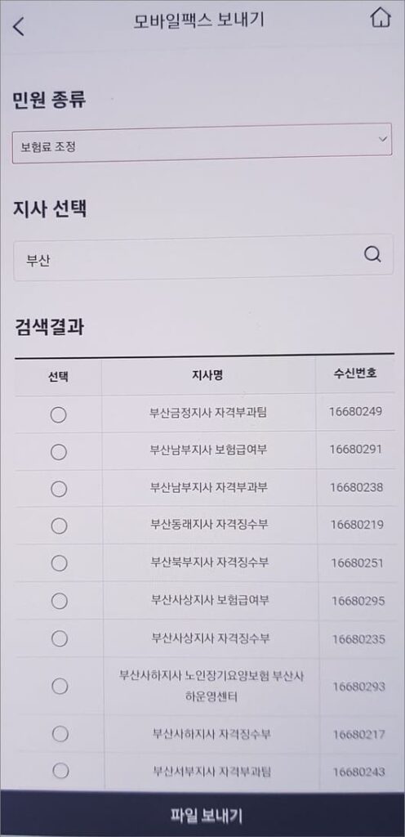Screen dimensions: 405x837
Task: Click the 지사명 column header
Action: click(x=207, y=376)
